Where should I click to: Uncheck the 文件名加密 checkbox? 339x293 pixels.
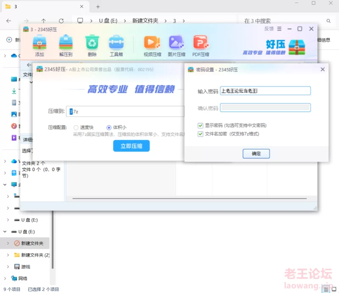pos(200,134)
